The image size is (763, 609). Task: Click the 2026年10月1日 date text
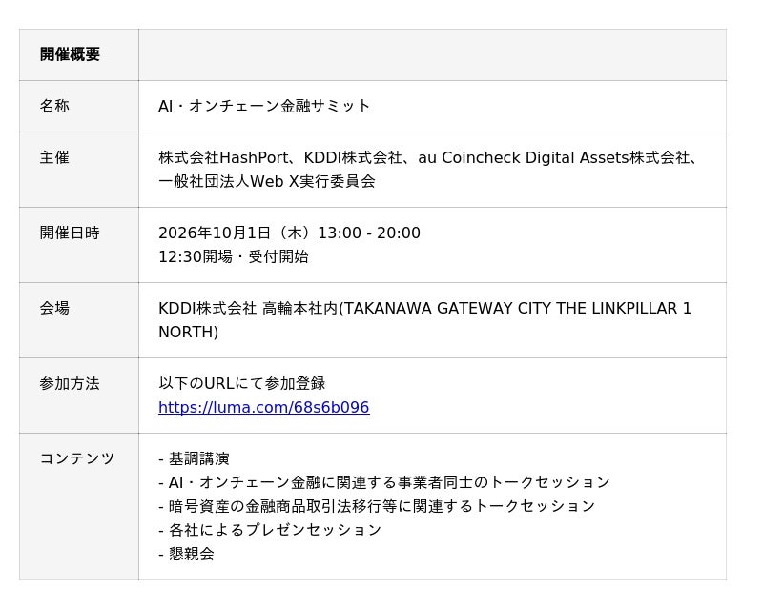pos(214,233)
